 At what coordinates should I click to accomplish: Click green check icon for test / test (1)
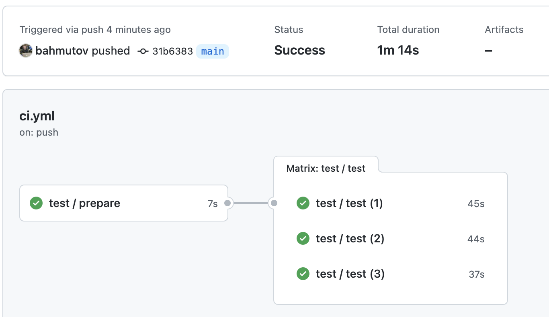click(x=303, y=203)
